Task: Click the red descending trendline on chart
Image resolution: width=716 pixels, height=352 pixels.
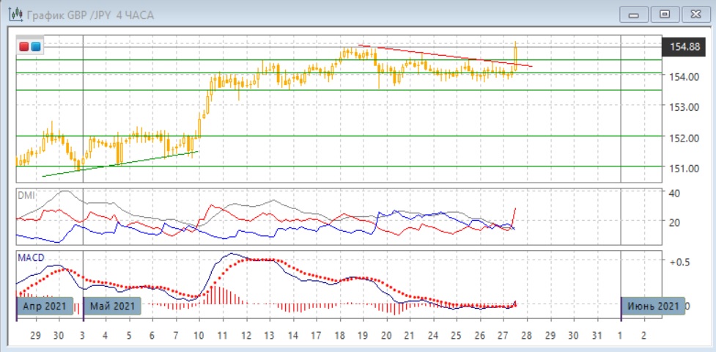Action: [440, 55]
